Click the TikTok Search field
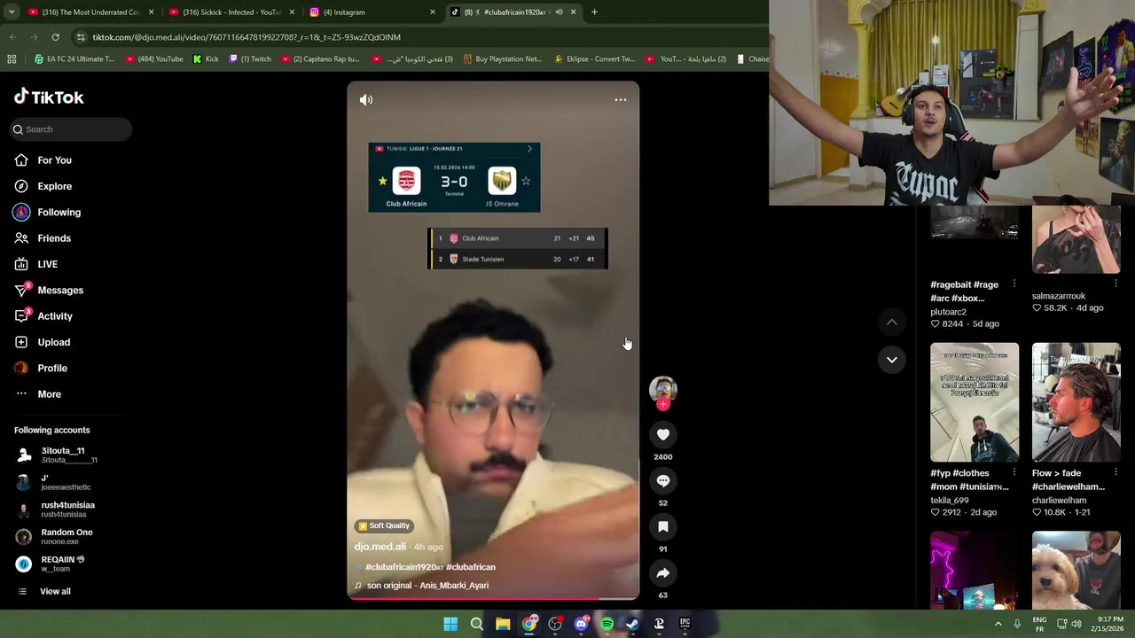1135x638 pixels. pyautogui.click(x=71, y=129)
